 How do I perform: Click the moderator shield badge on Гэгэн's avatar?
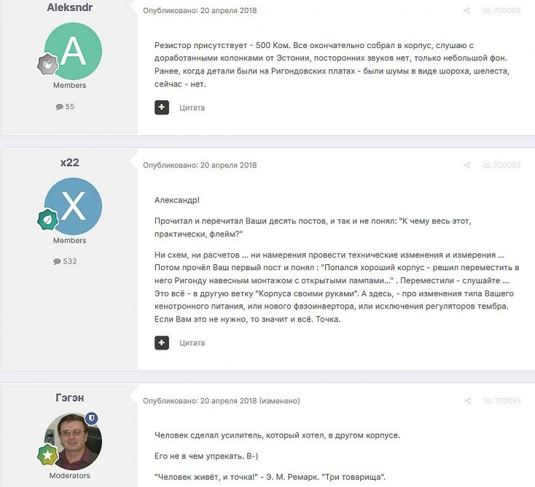point(92,418)
